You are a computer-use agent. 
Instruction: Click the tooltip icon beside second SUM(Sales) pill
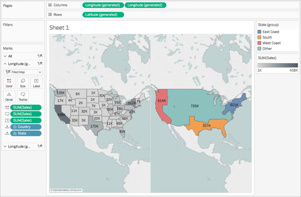click(7, 114)
